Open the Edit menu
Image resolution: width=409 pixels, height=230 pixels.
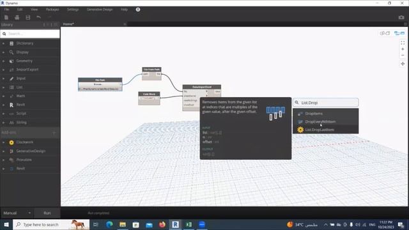tap(20, 10)
